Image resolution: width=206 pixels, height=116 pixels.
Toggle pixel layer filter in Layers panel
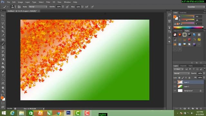click(x=186, y=69)
